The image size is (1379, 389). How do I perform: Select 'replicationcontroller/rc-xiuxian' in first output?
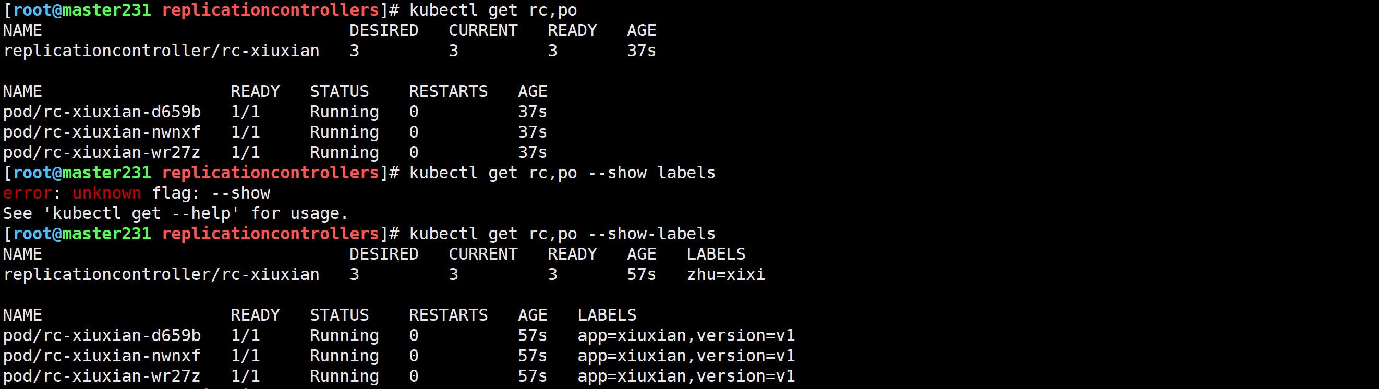(x=161, y=51)
